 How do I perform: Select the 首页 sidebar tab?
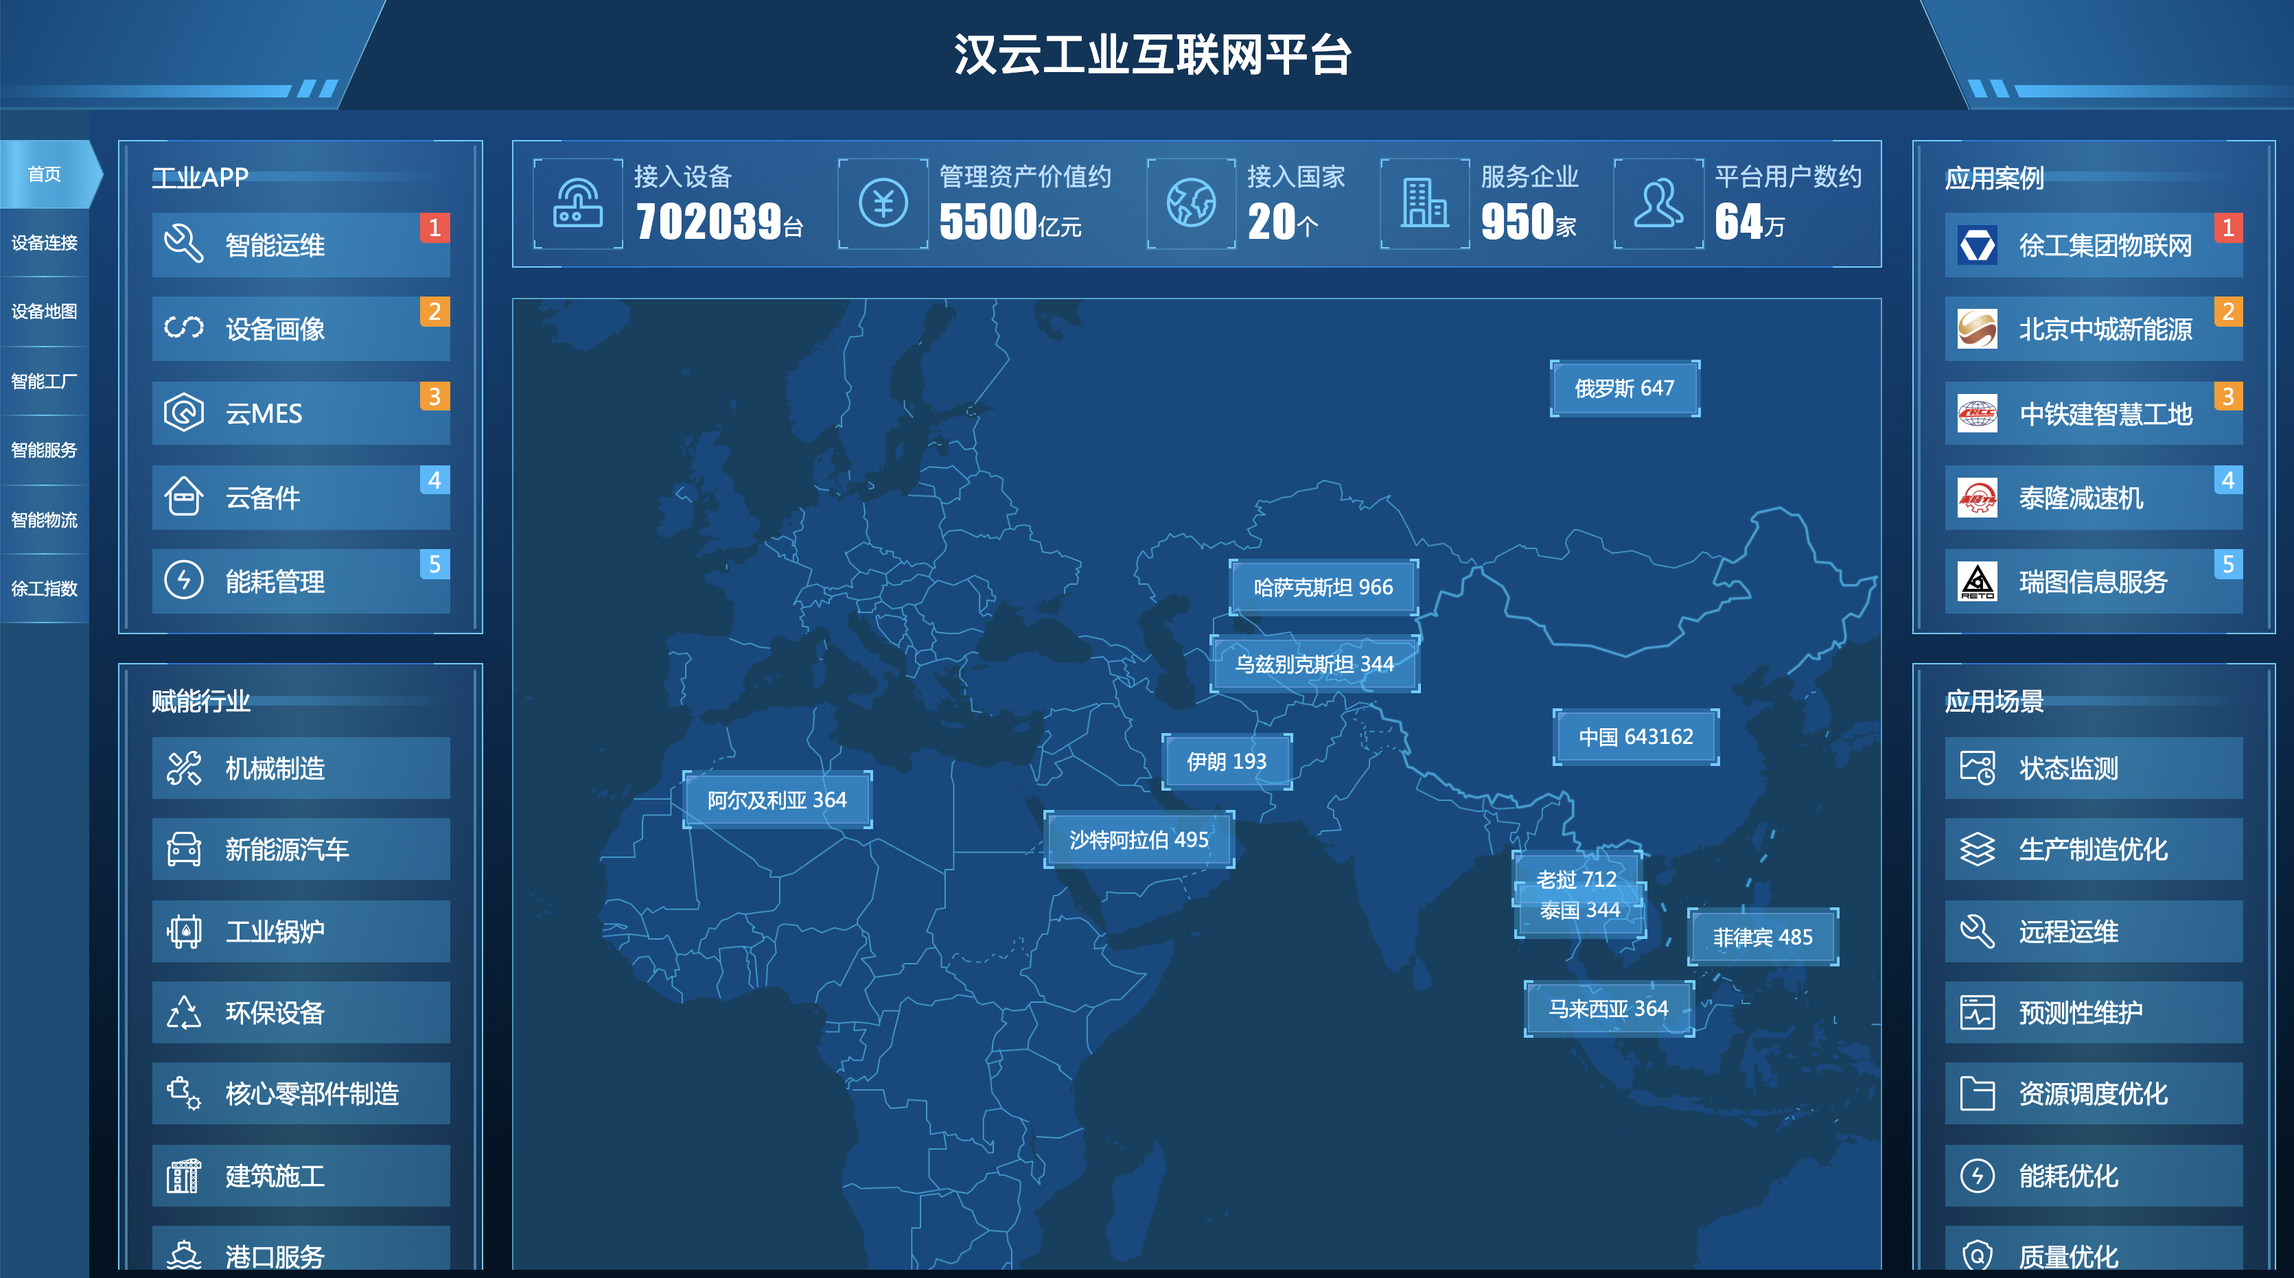click(x=45, y=174)
